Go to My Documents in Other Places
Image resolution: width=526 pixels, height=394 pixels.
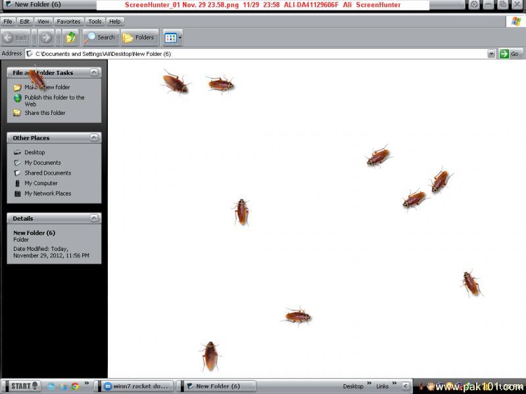point(43,163)
